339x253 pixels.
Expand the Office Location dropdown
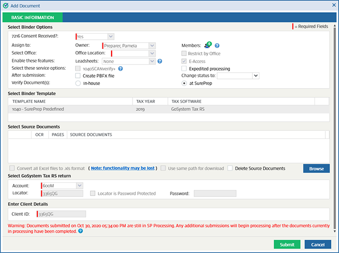(151, 53)
